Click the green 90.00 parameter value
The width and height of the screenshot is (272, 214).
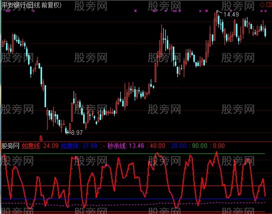point(200,146)
